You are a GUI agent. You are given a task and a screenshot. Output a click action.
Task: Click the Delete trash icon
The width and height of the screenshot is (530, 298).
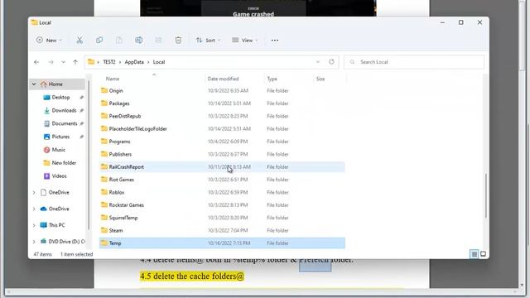(178, 41)
